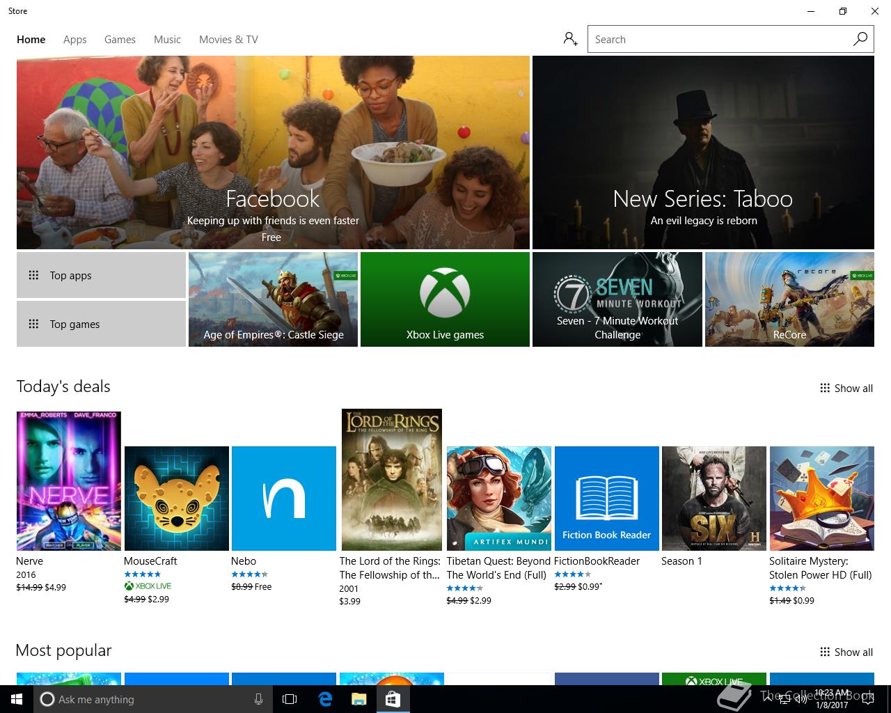Click the Season 1 title text
Viewport: 891px width, 713px height.
[681, 561]
